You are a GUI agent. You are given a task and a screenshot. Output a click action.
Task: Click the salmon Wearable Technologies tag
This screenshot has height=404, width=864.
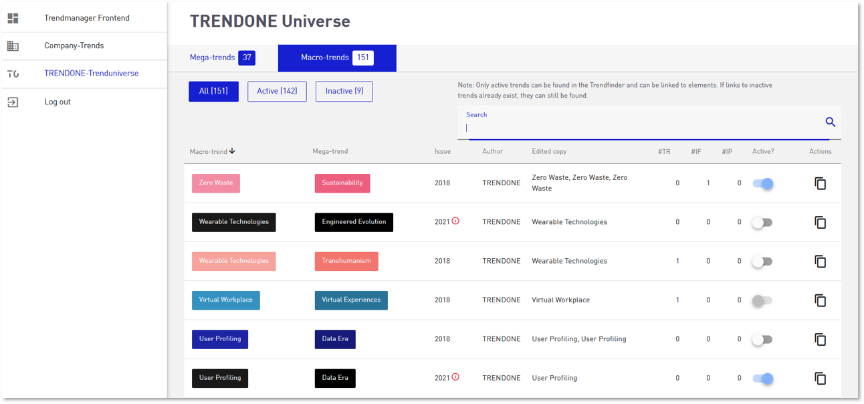234,262
